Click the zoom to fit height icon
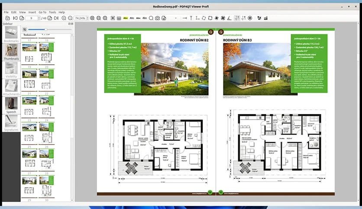The width and height of the screenshot is (362, 209). click(x=105, y=18)
